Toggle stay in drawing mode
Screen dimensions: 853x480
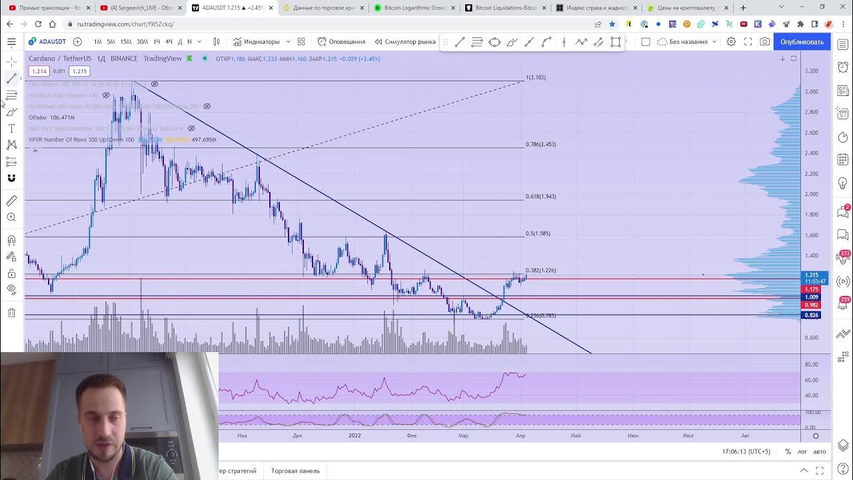(11, 257)
